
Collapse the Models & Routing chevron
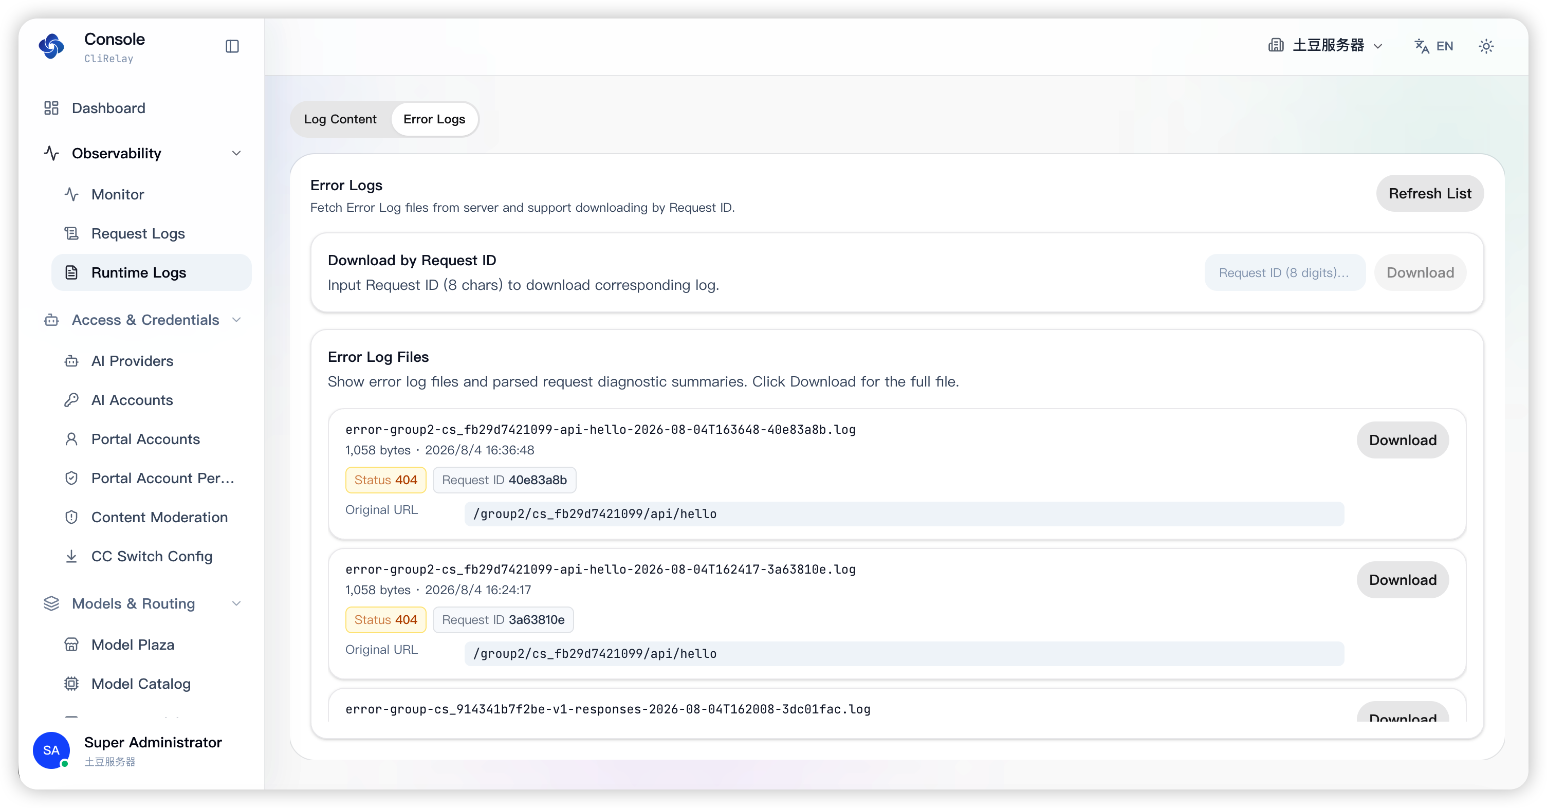236,604
